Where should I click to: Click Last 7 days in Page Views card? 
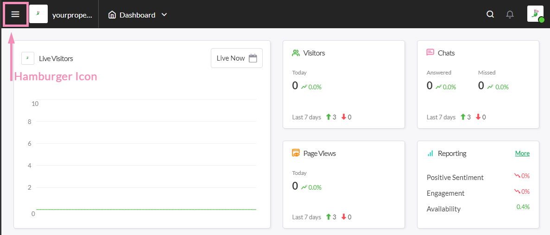pos(307,217)
